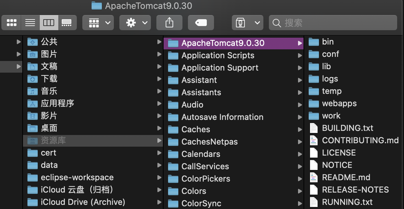The image size is (404, 209).
Task: Switch Finder to icon view
Action: pos(12,23)
